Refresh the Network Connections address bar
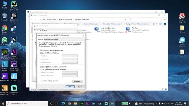 [130, 19]
